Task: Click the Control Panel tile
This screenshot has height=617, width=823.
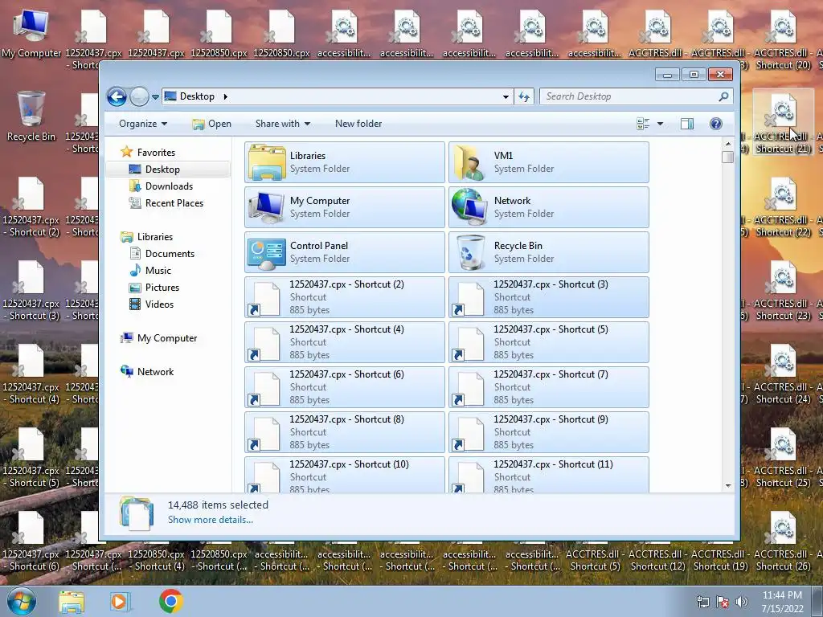Action: pyautogui.click(x=345, y=252)
